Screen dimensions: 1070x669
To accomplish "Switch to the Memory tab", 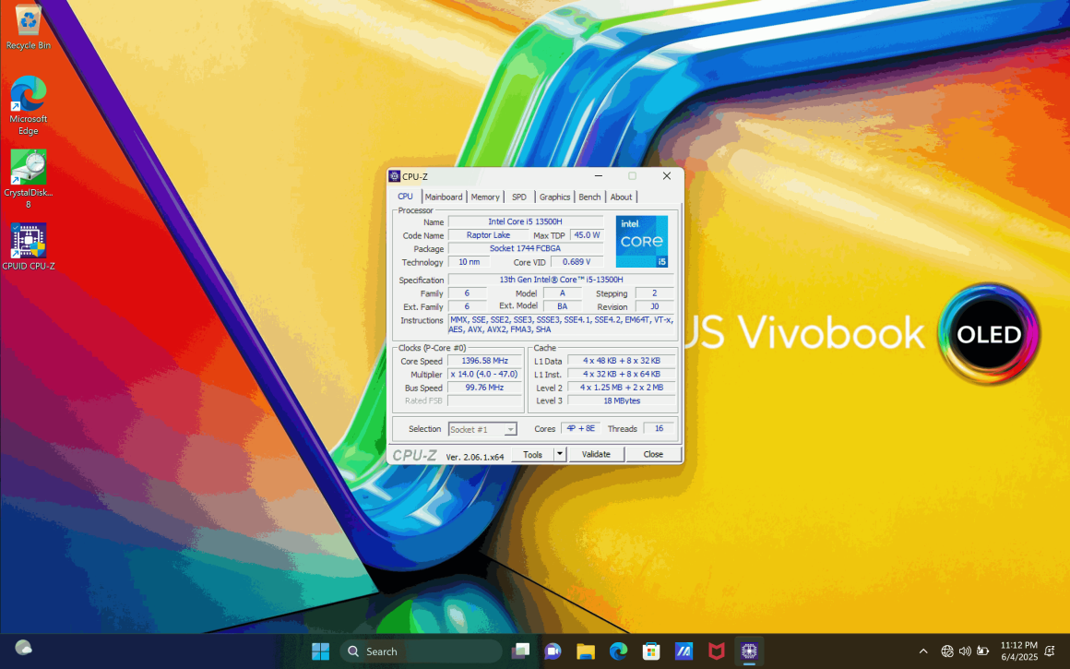I will pos(485,197).
